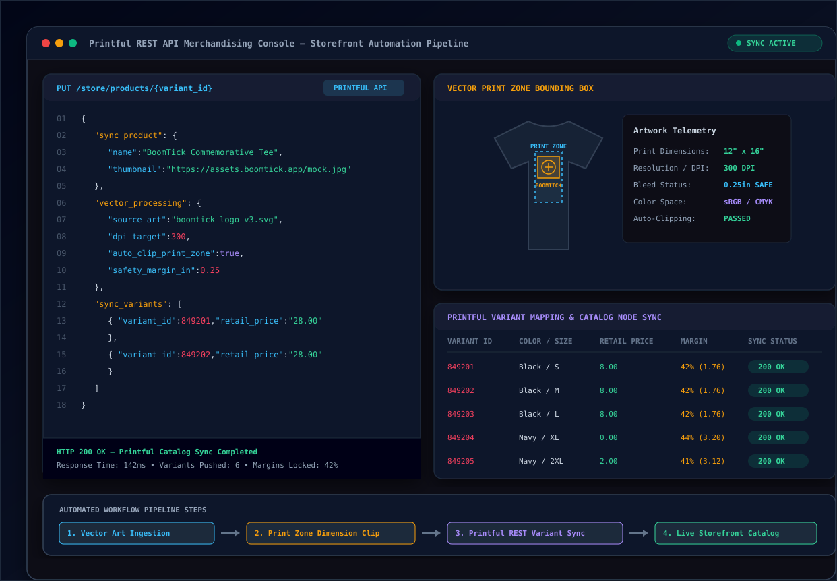Select step 1. Vector Art Ingestion

[137, 533]
